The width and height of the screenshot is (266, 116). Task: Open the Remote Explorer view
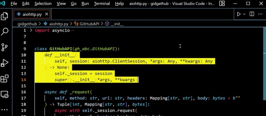tap(5, 94)
